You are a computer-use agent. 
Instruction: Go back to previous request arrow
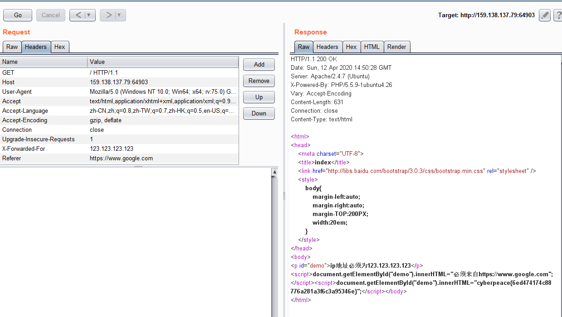coord(78,15)
